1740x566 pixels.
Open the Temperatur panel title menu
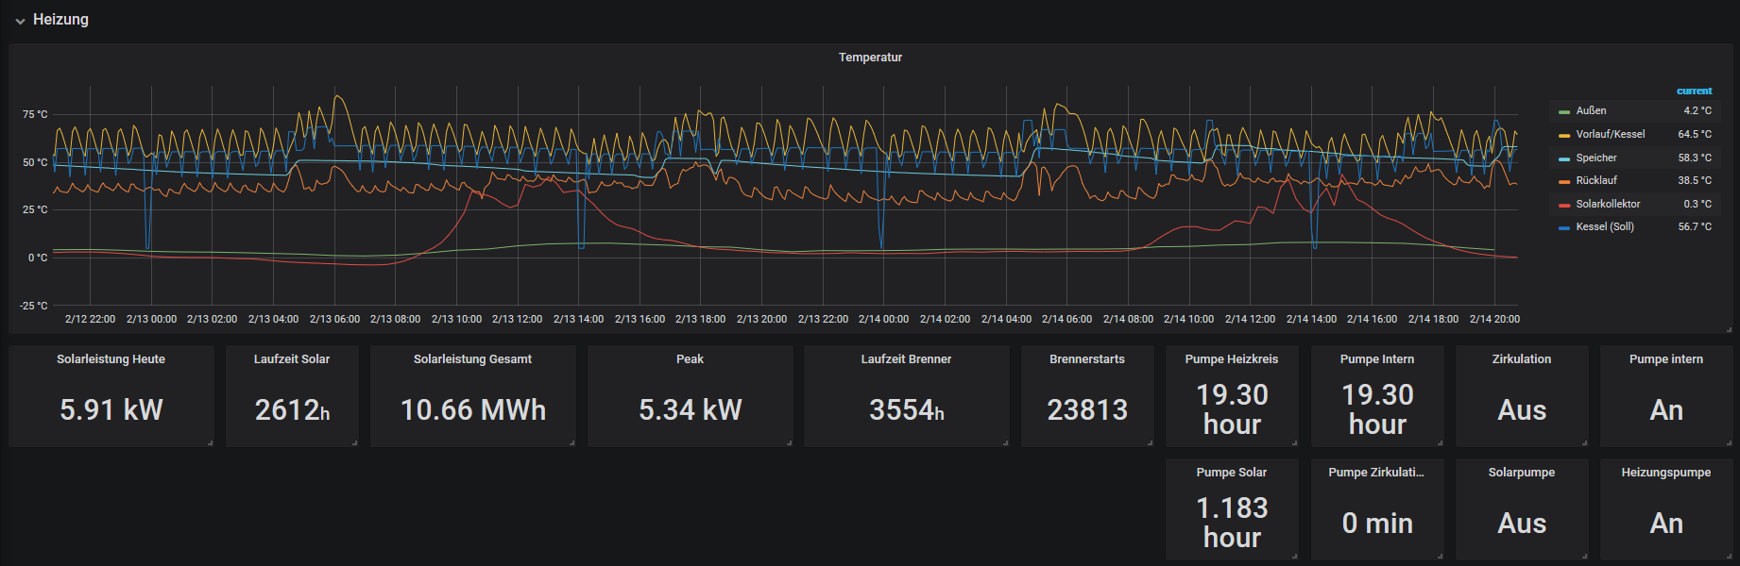[870, 58]
